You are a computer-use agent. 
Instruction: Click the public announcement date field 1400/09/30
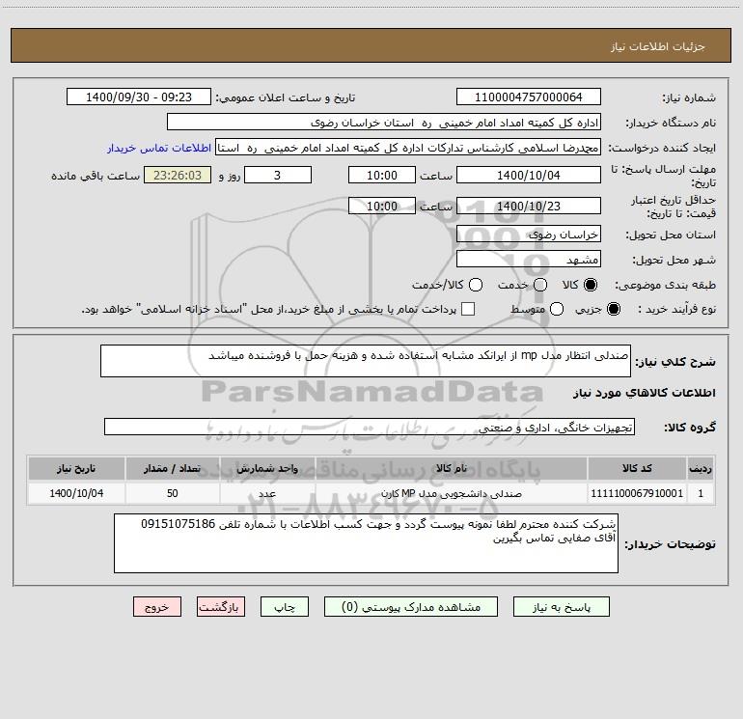[139, 97]
